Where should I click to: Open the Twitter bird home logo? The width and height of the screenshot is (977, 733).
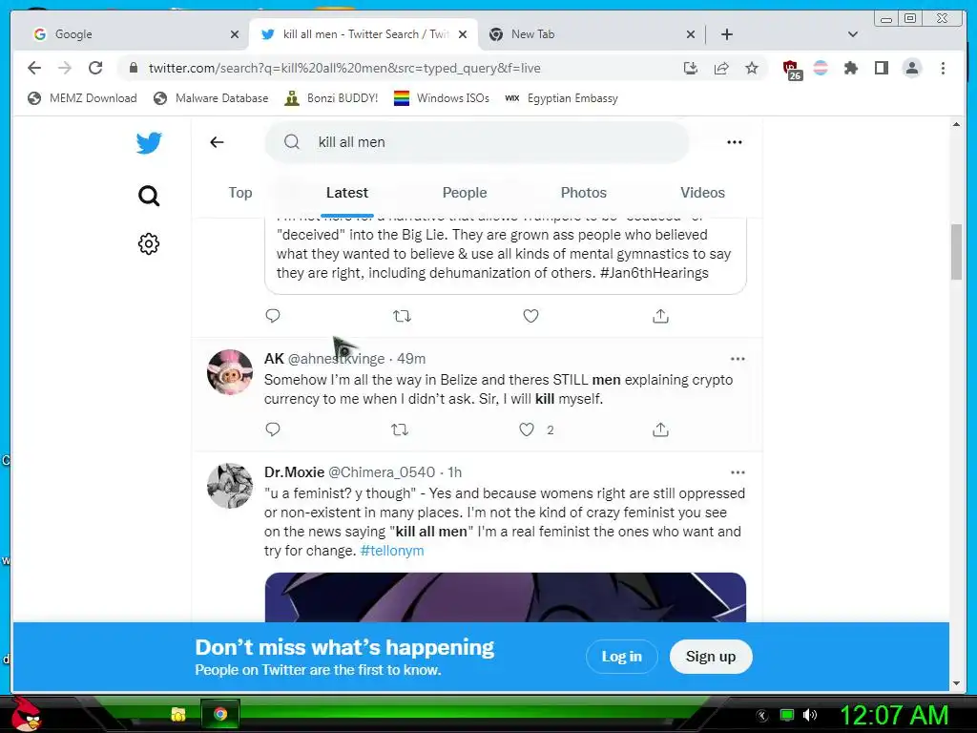coord(149,143)
